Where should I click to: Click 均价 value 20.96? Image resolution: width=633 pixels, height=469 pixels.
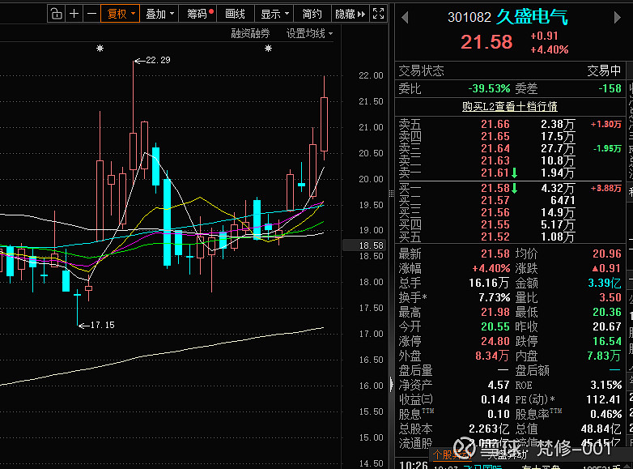tap(607, 254)
